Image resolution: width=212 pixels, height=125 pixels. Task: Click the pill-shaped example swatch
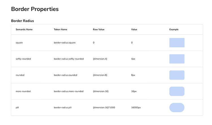click(177, 107)
